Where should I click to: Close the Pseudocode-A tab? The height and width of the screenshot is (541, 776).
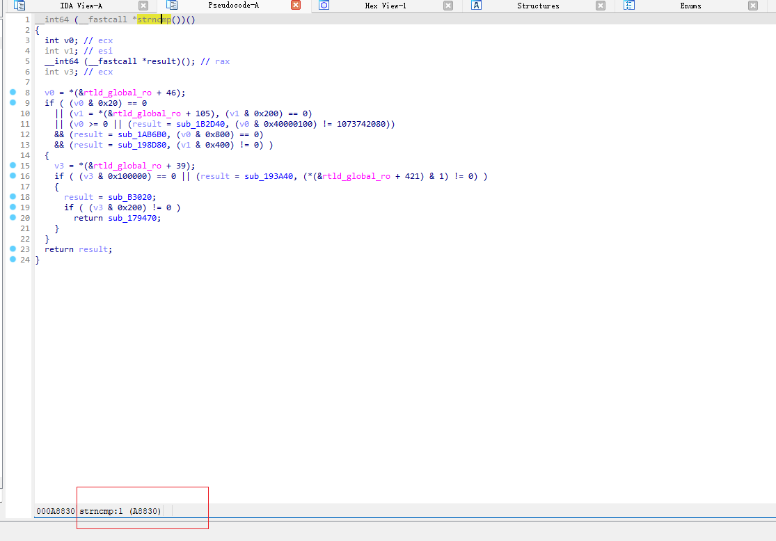(296, 6)
